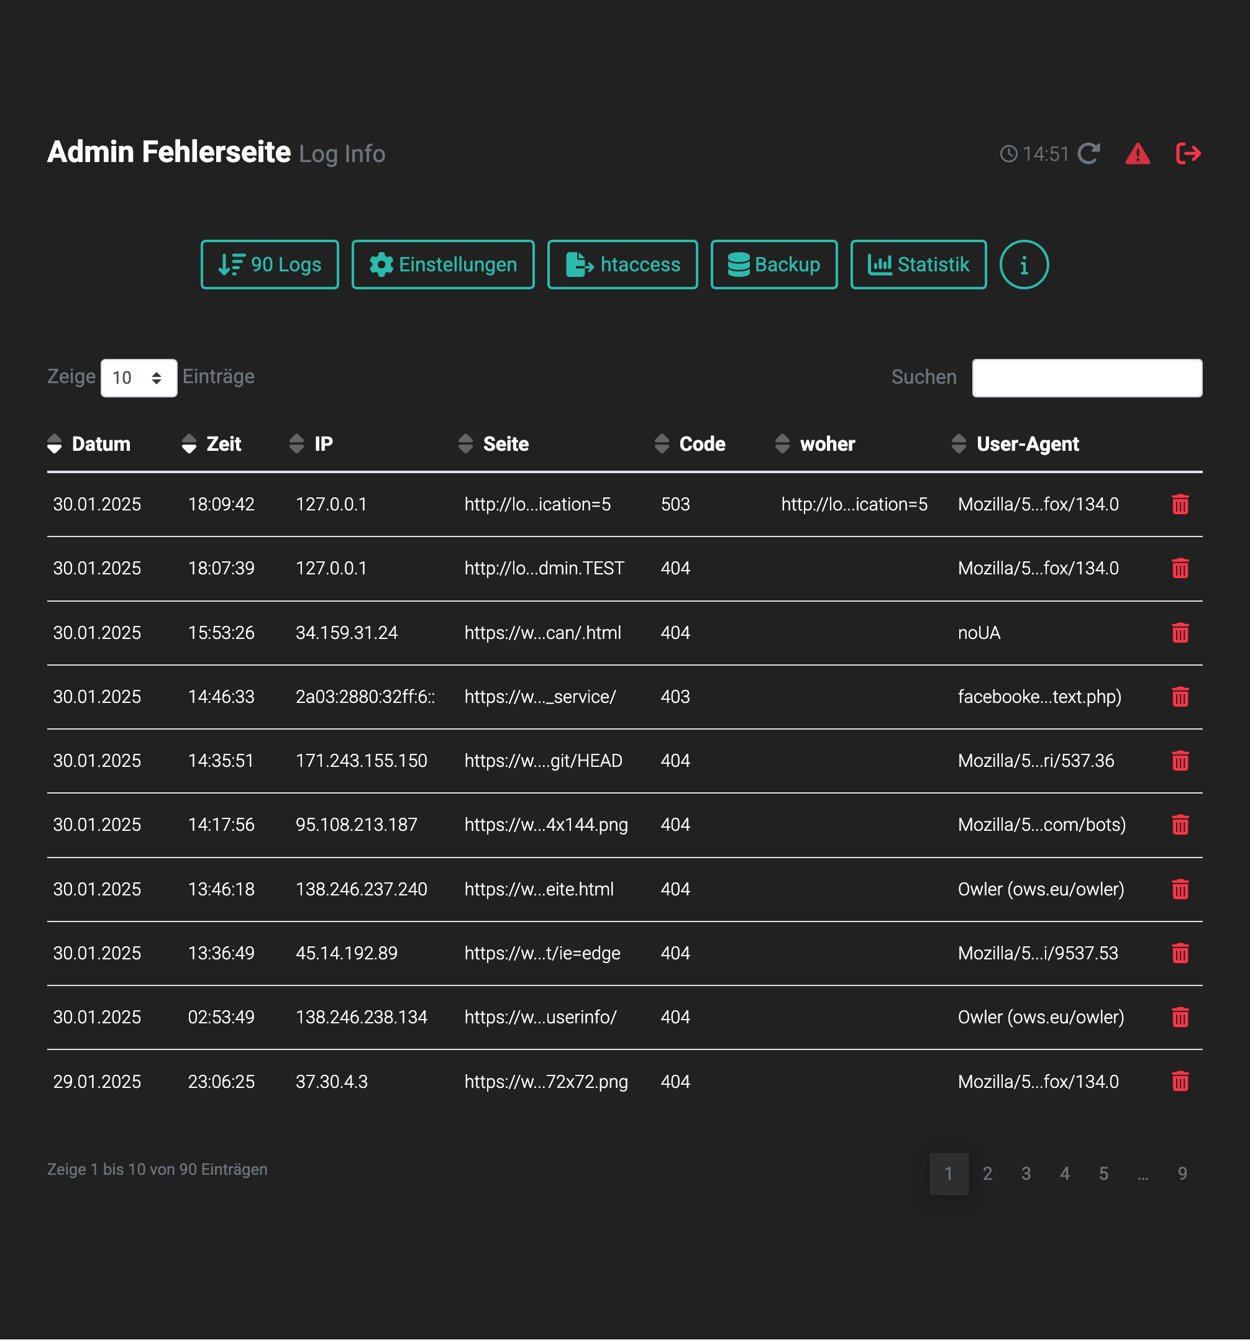Trash the 29.01.2025 log entry

click(x=1180, y=1082)
